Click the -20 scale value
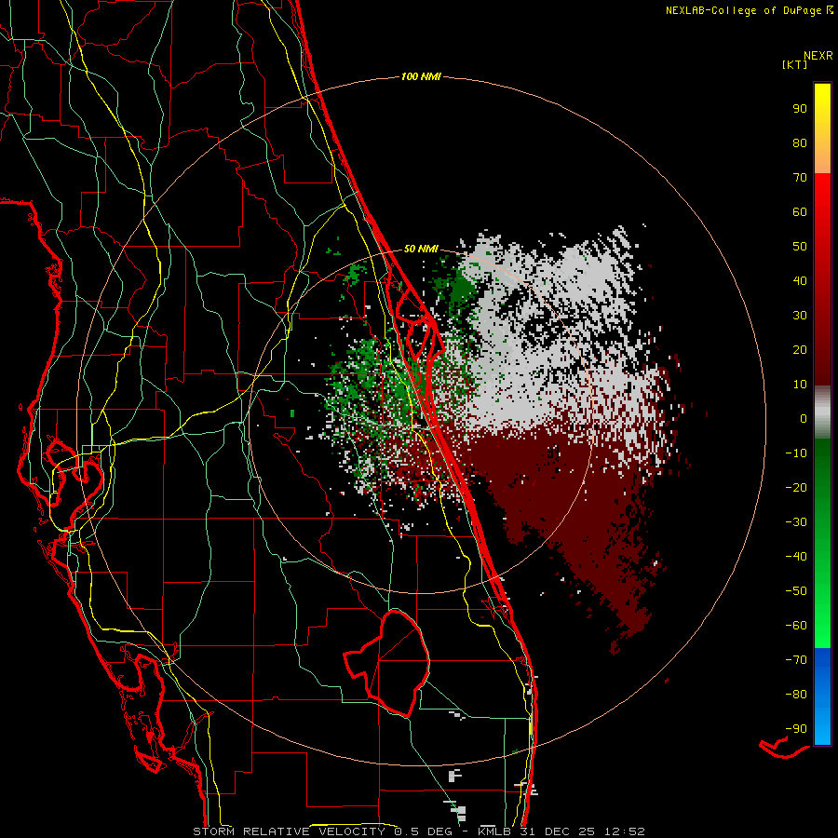Screen dimensions: 838x838 [796, 487]
